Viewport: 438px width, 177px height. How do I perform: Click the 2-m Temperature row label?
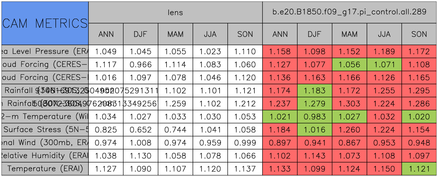45,117
